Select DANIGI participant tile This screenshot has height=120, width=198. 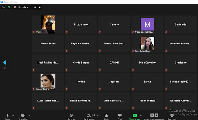click(x=114, y=63)
